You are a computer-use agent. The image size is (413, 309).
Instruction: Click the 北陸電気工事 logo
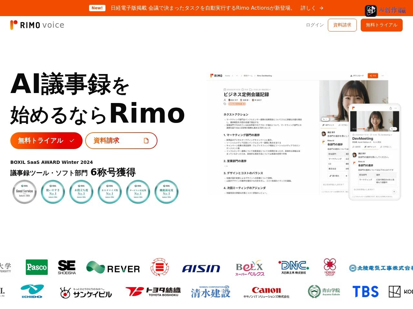381,268
